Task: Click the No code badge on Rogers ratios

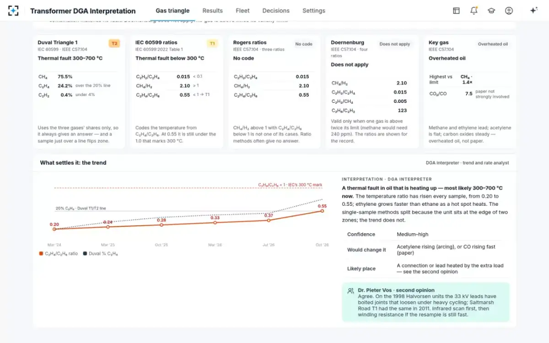Action: tap(304, 44)
